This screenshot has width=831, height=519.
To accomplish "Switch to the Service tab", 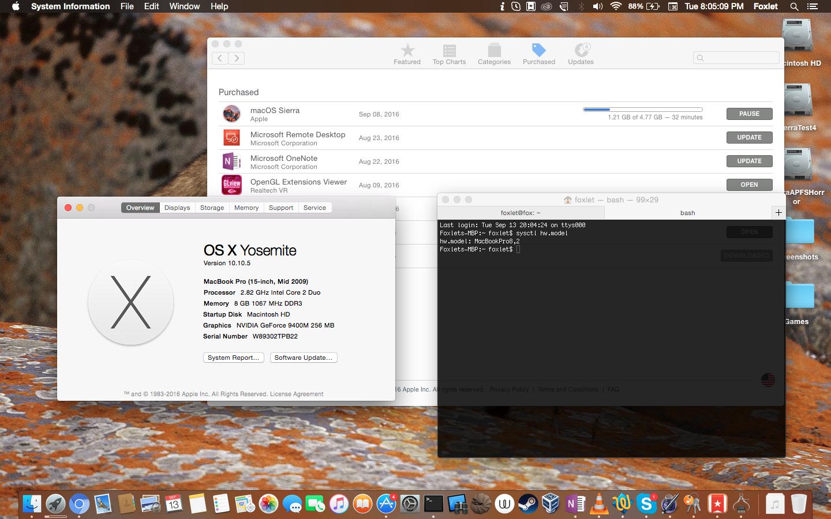I will (315, 208).
